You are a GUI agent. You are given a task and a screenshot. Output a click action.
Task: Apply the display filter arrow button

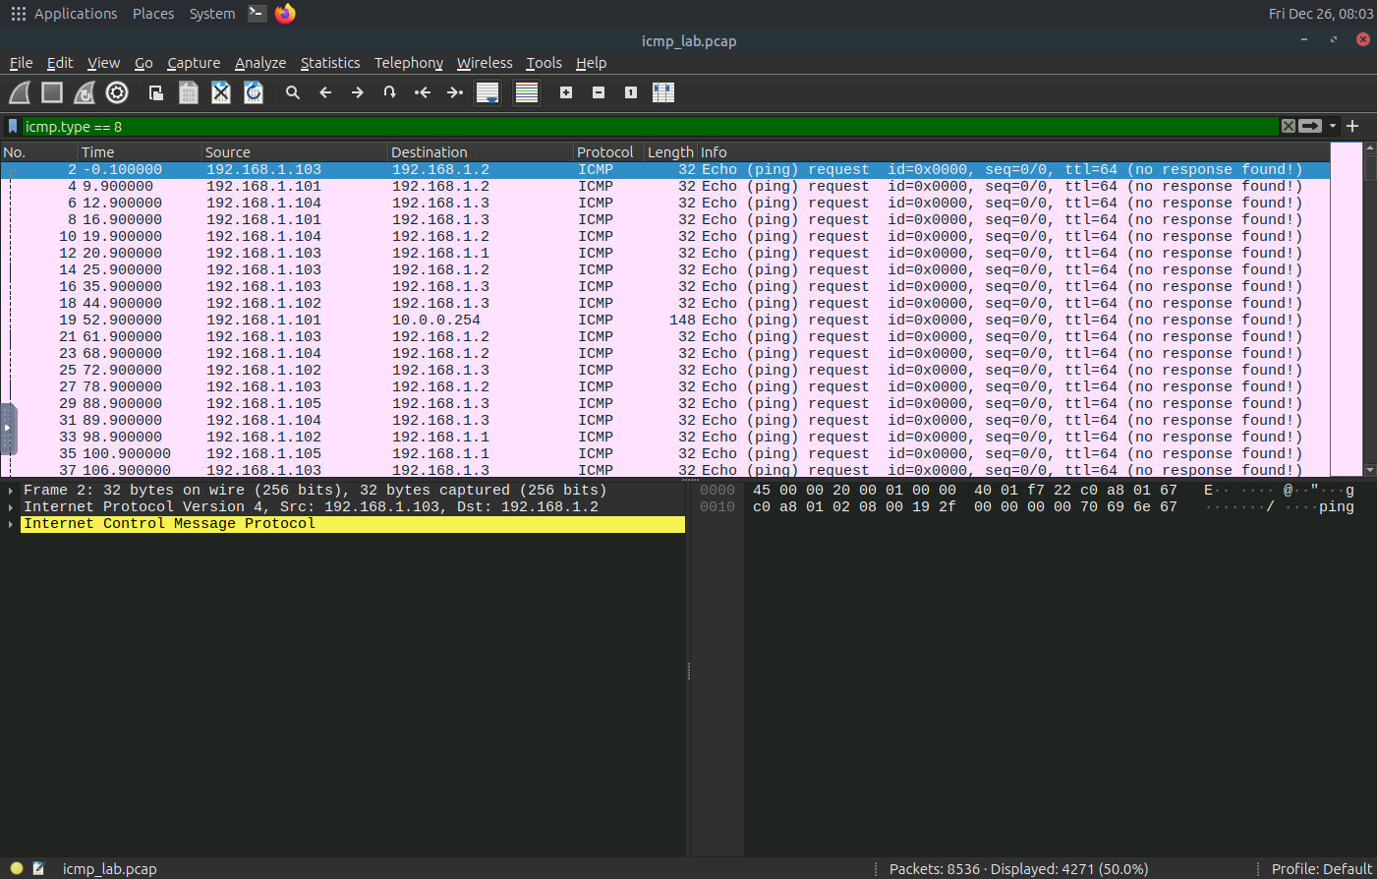pyautogui.click(x=1310, y=126)
